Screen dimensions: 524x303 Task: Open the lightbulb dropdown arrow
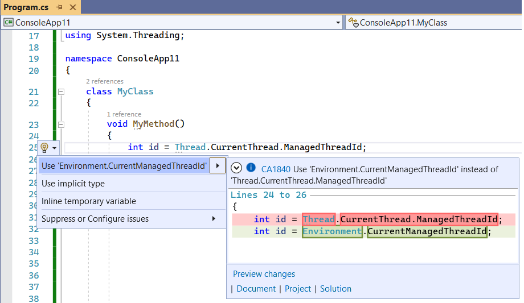(54, 148)
